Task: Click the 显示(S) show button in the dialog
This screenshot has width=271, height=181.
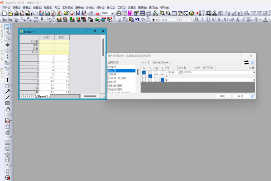Action: coord(146,62)
